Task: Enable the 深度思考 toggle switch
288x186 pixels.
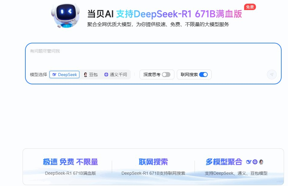Action: pyautogui.click(x=166, y=75)
